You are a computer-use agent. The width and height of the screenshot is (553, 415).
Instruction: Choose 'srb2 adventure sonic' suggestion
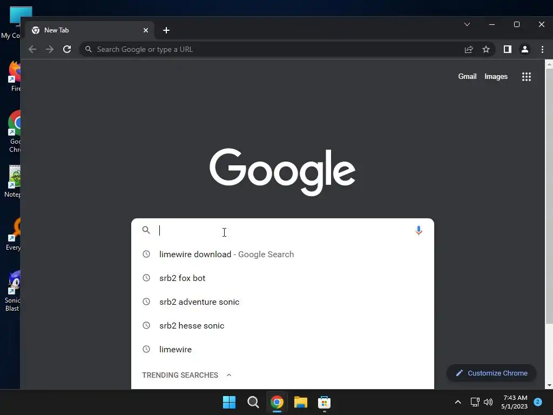pos(282,302)
